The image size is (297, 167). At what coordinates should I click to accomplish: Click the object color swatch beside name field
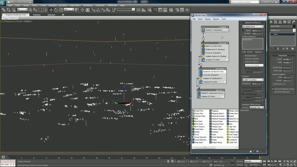294,26
